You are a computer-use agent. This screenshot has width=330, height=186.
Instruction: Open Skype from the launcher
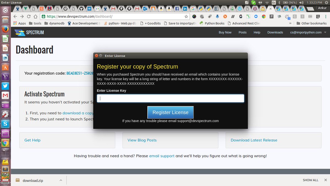coord(5,124)
